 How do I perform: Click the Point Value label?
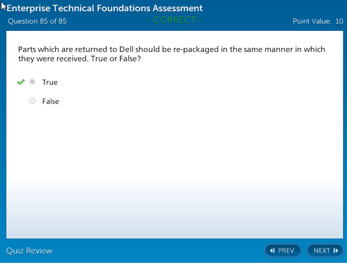[x=312, y=21]
